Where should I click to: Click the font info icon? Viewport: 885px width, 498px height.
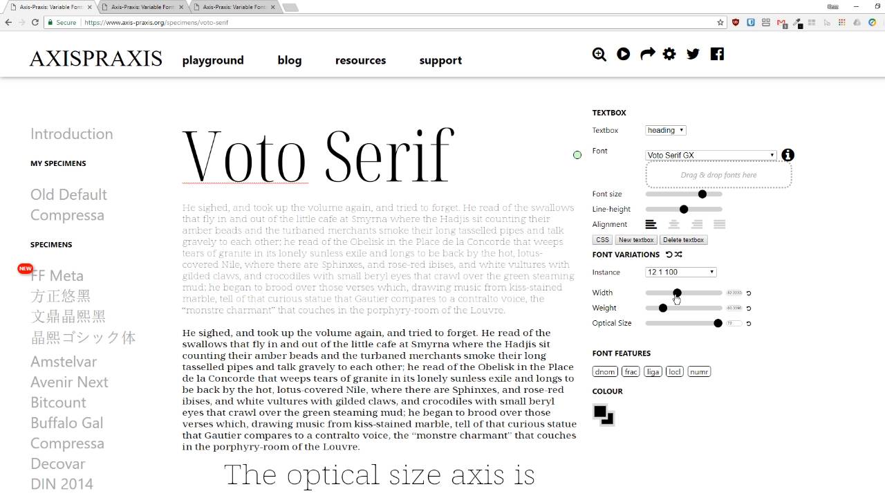tap(788, 155)
